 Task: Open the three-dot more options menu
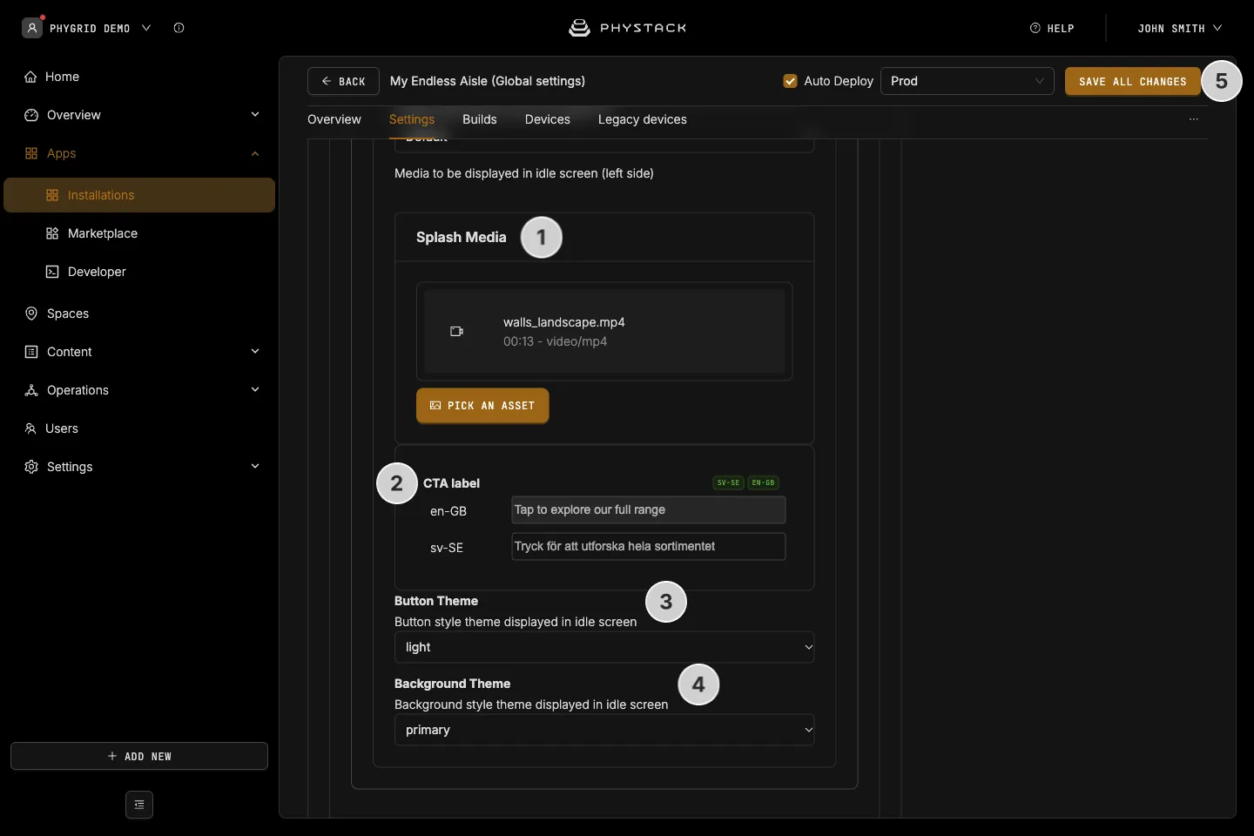1194,119
